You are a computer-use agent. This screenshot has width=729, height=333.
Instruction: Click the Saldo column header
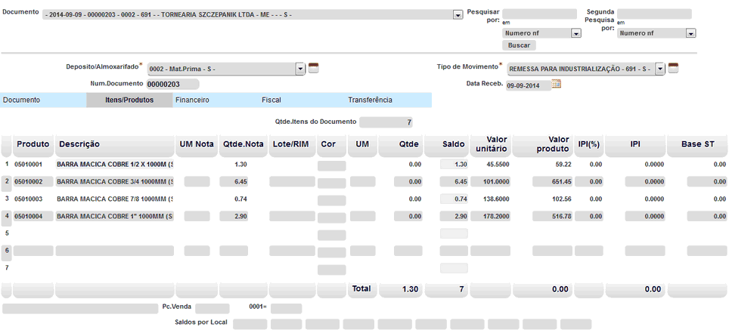coord(446,144)
